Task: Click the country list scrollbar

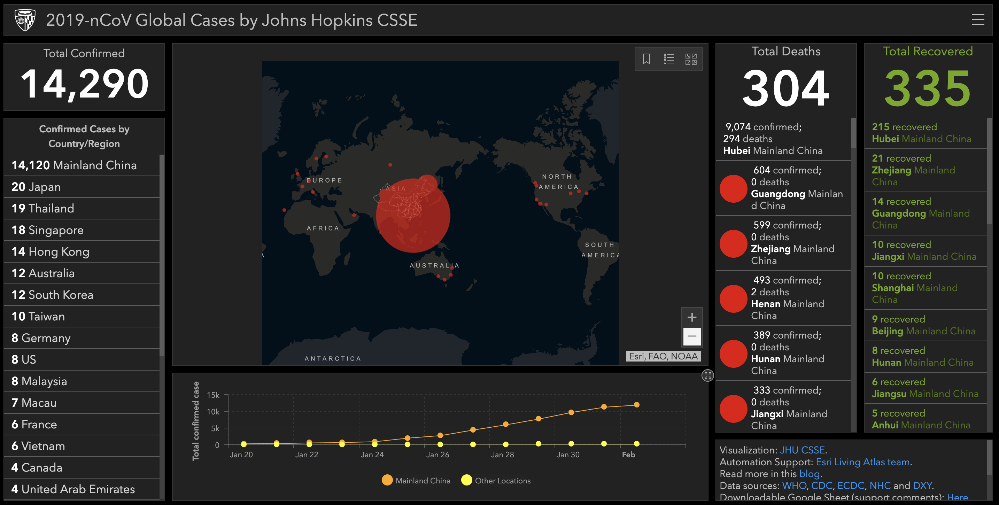Action: pyautogui.click(x=162, y=255)
